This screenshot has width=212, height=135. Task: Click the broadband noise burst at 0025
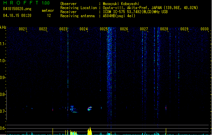point(110,77)
